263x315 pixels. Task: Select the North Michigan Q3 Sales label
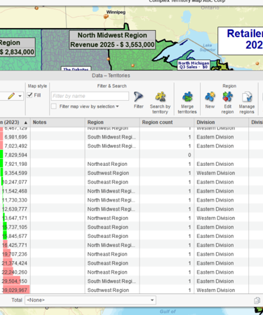coord(194,65)
